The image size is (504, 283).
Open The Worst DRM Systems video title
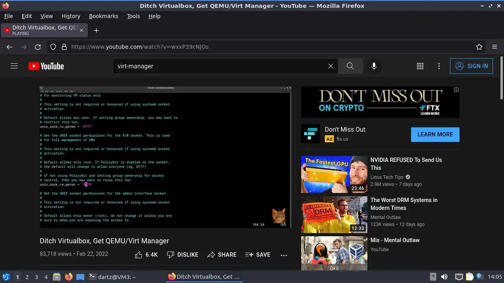click(404, 204)
